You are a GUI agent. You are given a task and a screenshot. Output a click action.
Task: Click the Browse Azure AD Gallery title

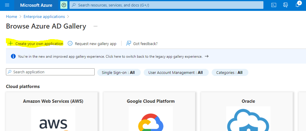pyautogui.click(x=46, y=26)
